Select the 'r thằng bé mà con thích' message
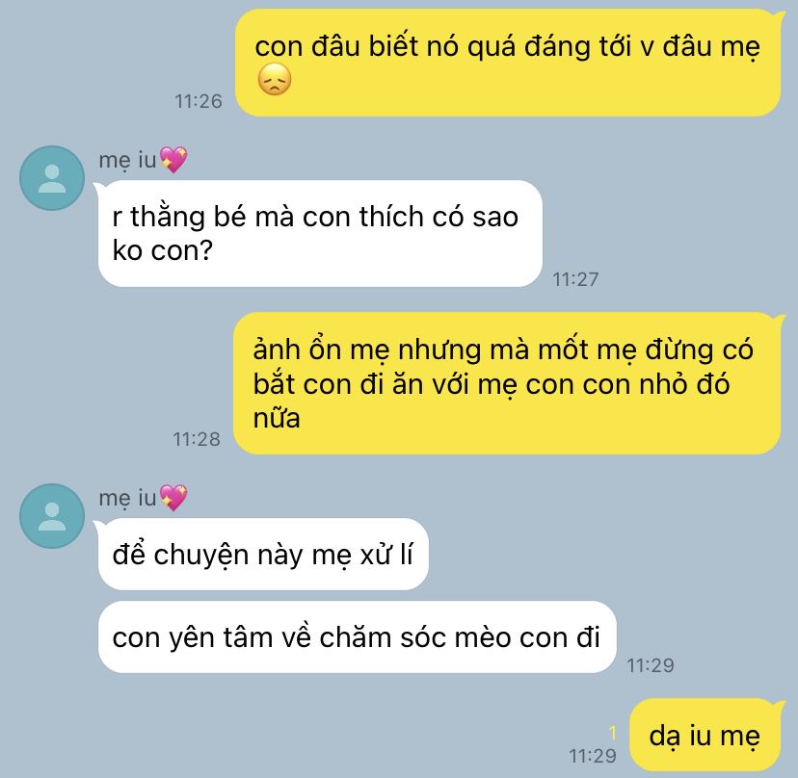This screenshot has width=798, height=778. click(320, 233)
